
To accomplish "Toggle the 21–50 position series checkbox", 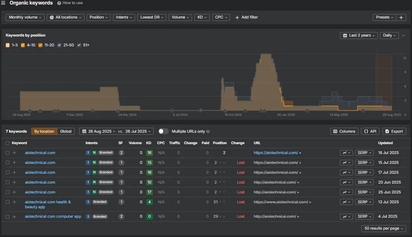I will pos(59,45).
